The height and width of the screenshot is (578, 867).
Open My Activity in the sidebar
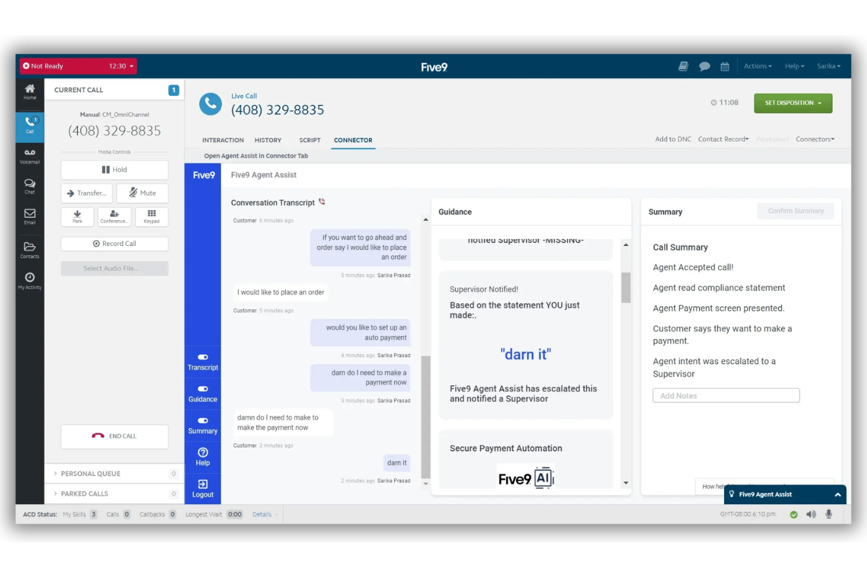click(x=30, y=281)
